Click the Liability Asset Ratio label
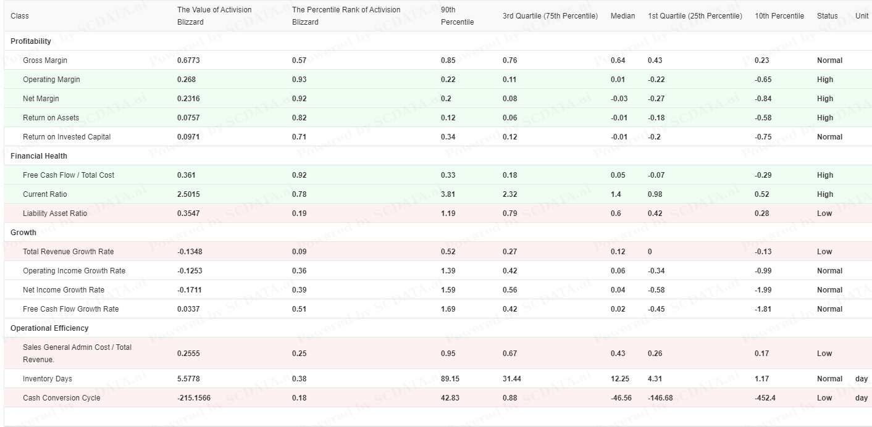This screenshot has width=872, height=427. 55,213
